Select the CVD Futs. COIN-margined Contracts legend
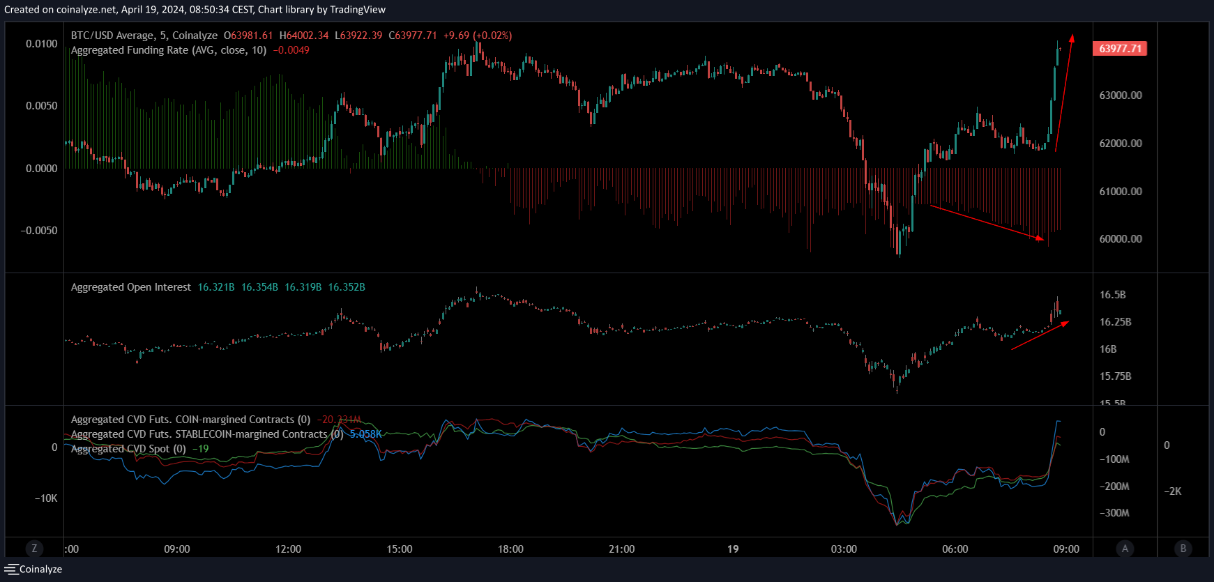This screenshot has width=1214, height=582. (x=190, y=420)
